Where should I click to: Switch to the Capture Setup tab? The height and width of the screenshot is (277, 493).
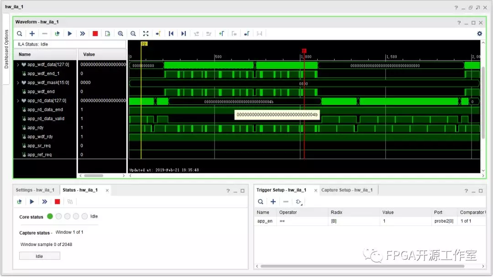tap(346, 190)
